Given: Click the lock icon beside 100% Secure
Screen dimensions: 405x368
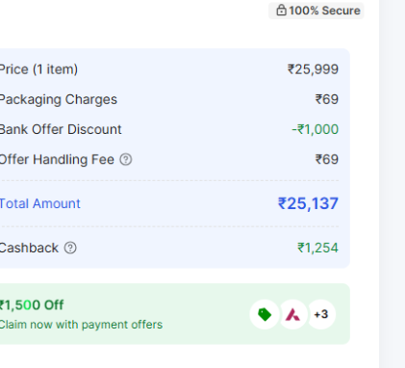Looking at the screenshot, I should (281, 11).
